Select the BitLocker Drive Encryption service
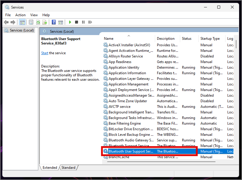The width and height of the screenshot is (242, 180). pos(168,129)
